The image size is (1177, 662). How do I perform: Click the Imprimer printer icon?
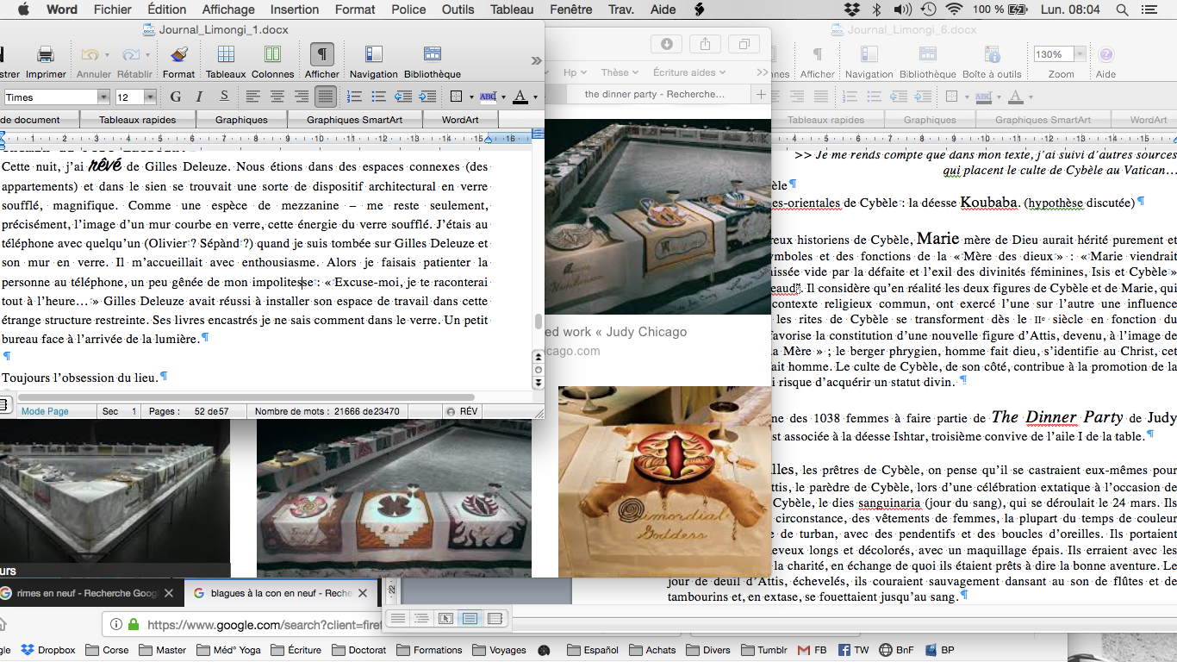tap(46, 56)
